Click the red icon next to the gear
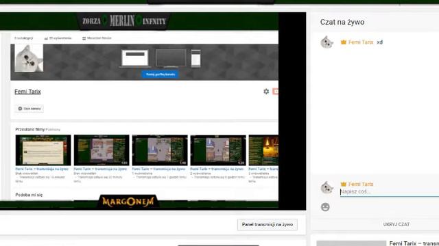The image size is (439, 246). (276, 91)
